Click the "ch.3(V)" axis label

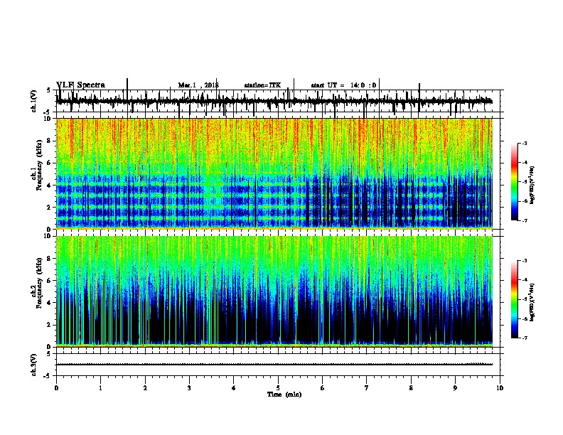[34, 365]
